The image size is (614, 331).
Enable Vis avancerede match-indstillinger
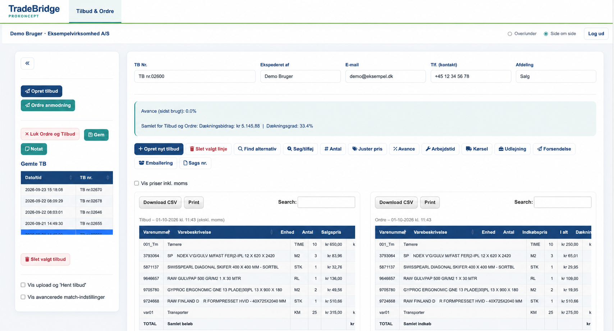click(23, 297)
